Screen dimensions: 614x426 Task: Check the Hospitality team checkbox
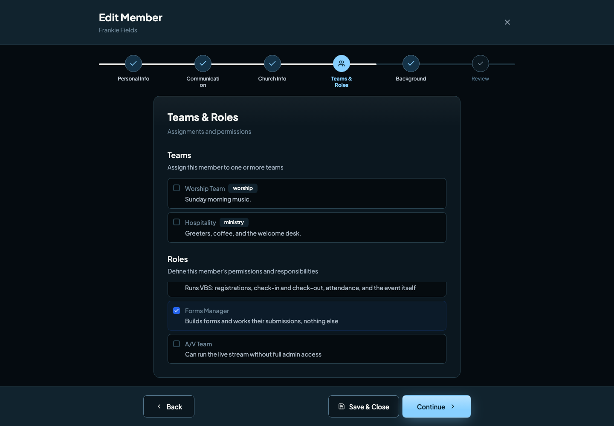pos(177,222)
